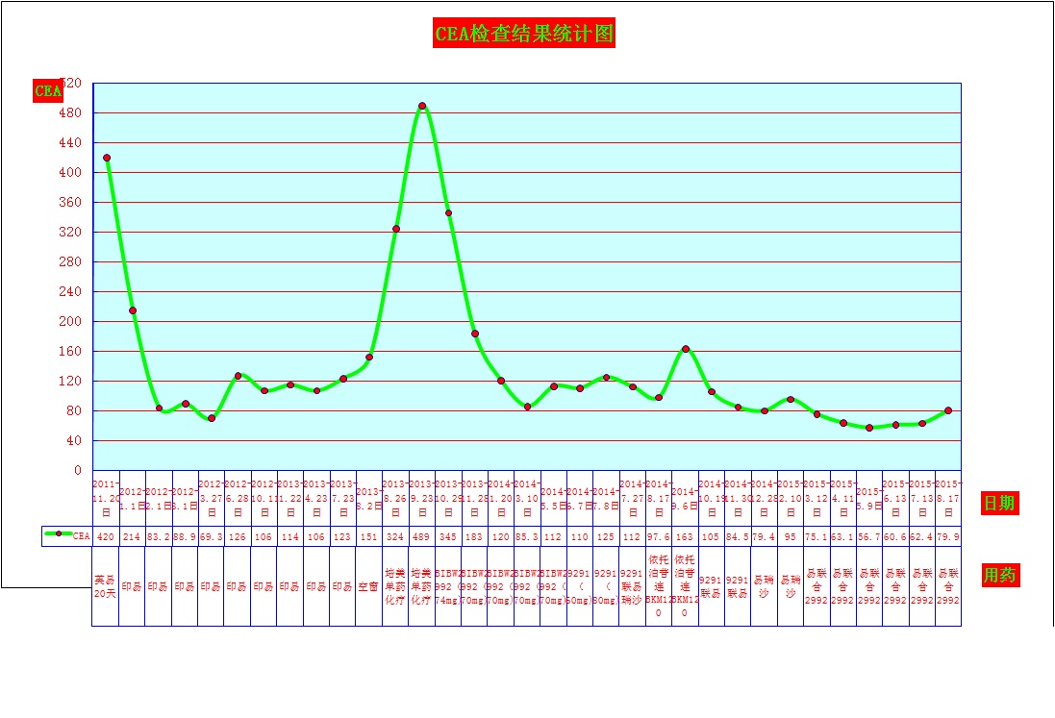Click the medication cell 英易20天

tap(106, 586)
